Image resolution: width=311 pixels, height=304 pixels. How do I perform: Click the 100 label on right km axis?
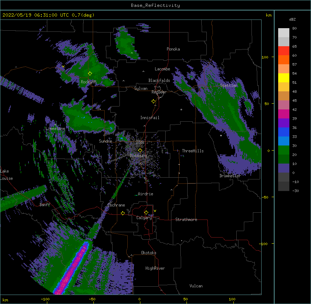tap(265, 57)
